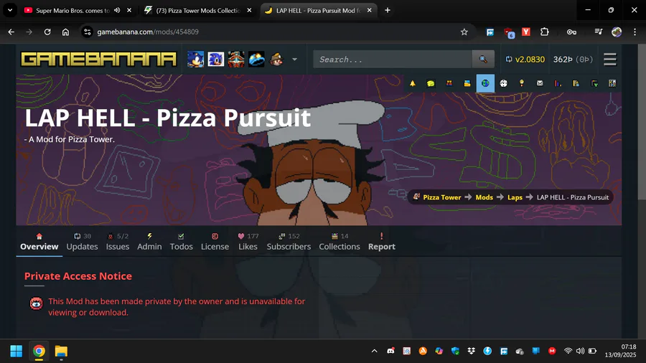Open the License tab
646x363 pixels.
[215, 242]
